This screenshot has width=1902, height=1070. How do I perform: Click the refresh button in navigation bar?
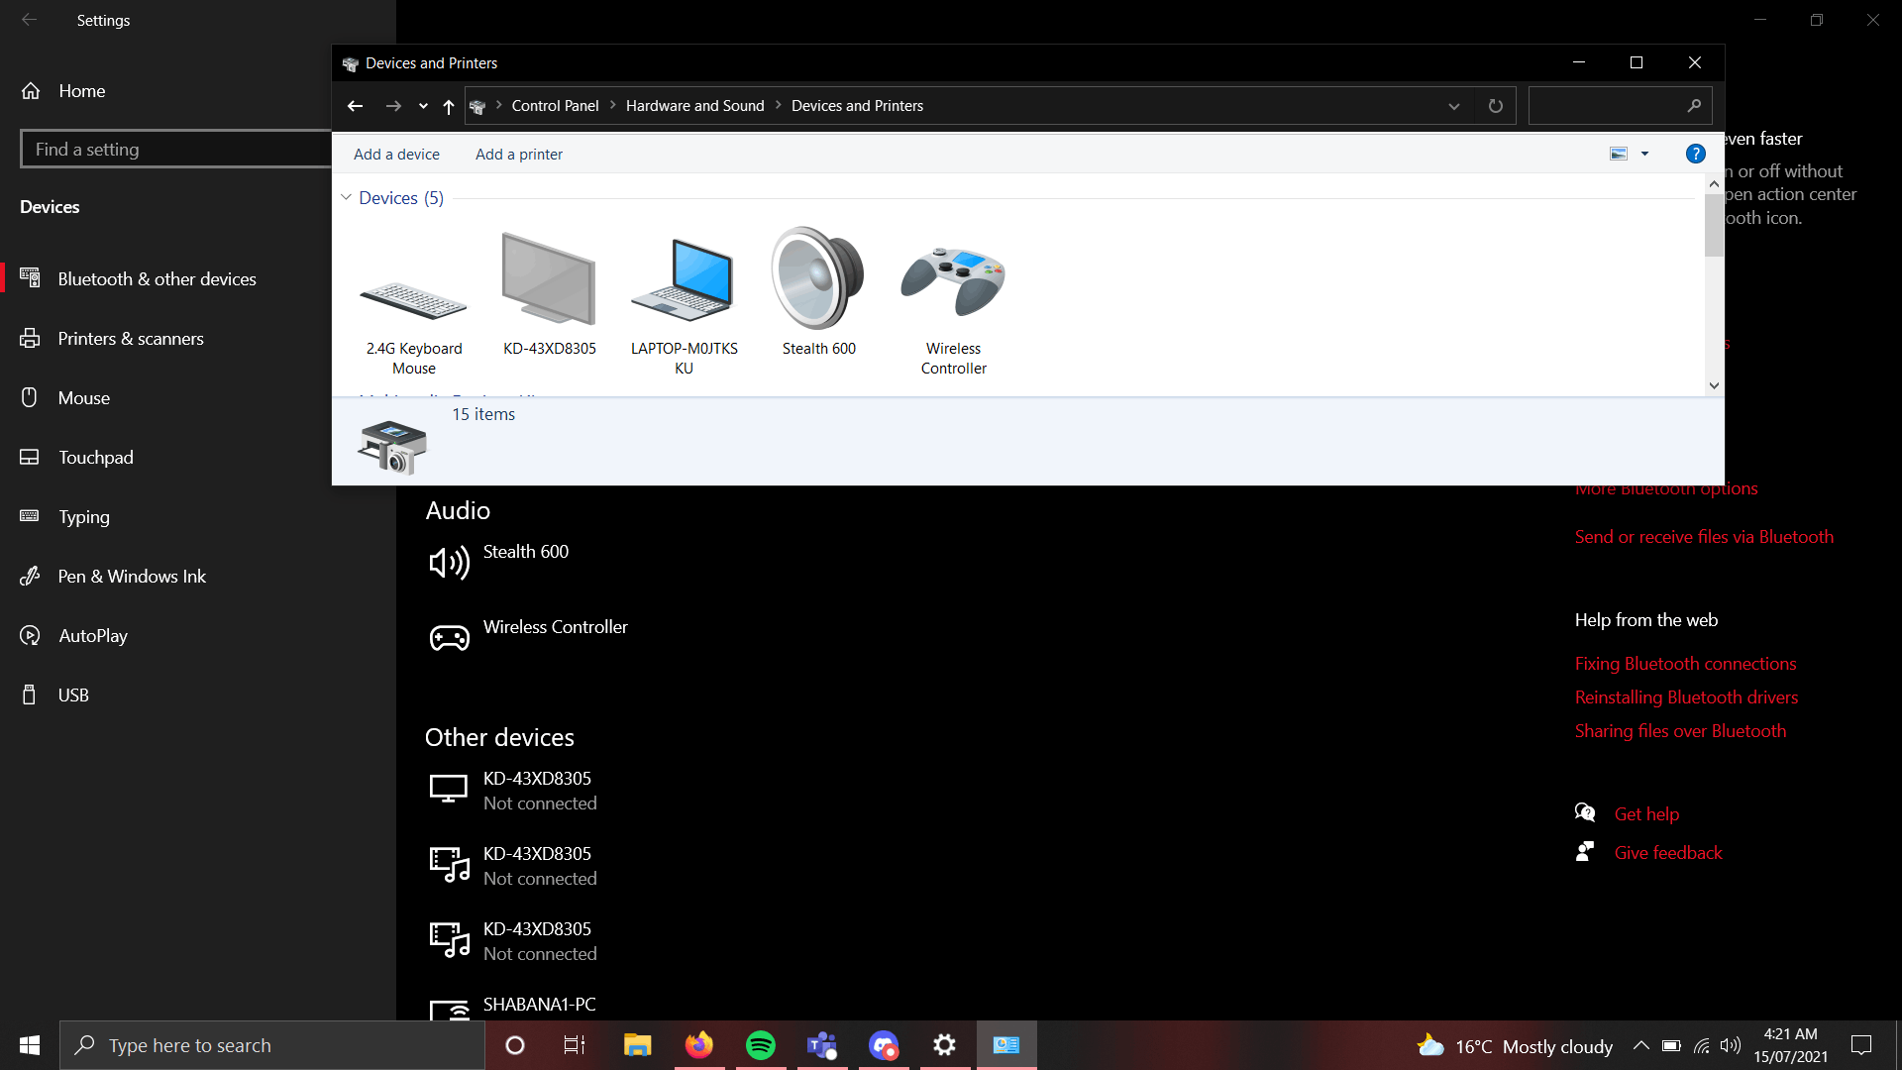tap(1496, 106)
